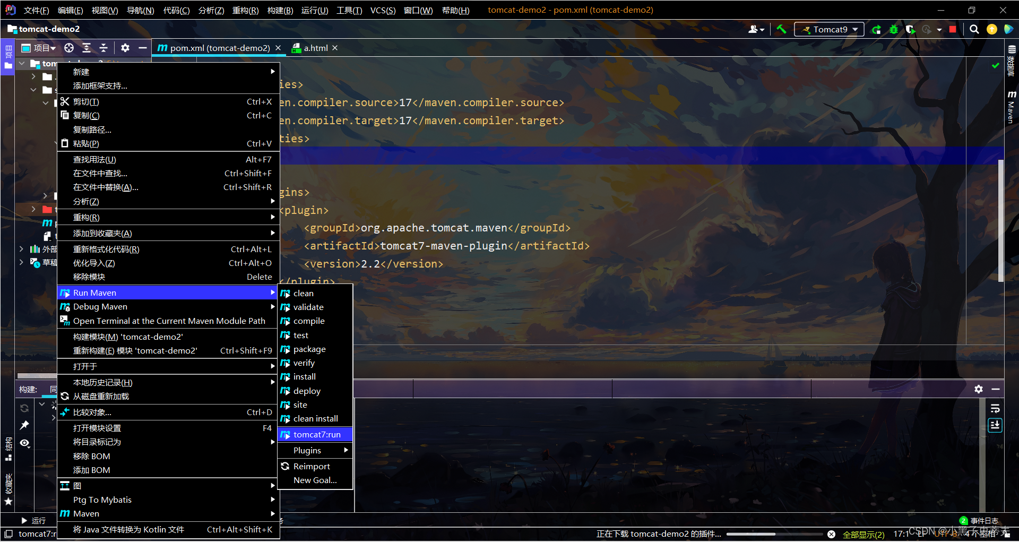Toggle scroll to end in build output
Viewport: 1019px width, 542px height.
pyautogui.click(x=995, y=425)
